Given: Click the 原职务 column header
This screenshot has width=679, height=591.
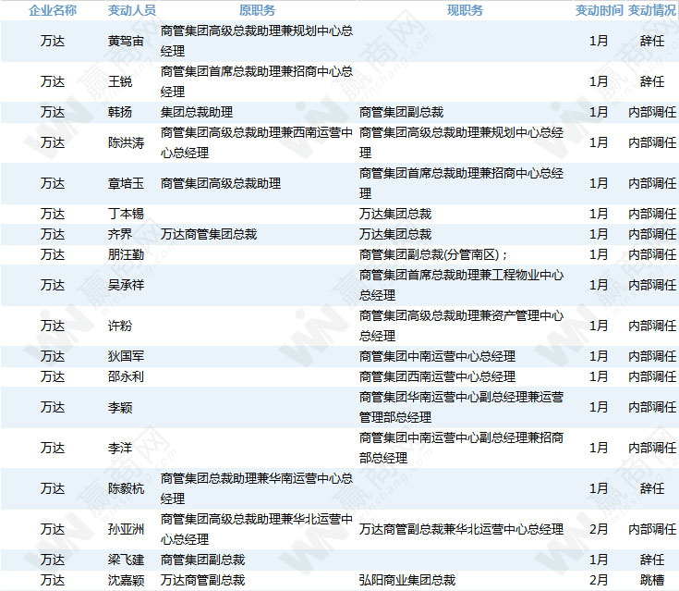Looking at the screenshot, I should point(257,10).
